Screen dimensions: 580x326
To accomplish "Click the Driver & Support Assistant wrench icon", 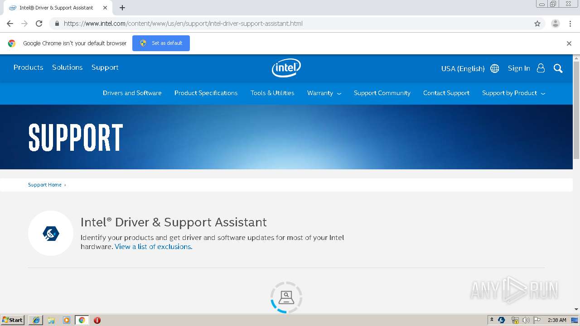I will (x=51, y=233).
